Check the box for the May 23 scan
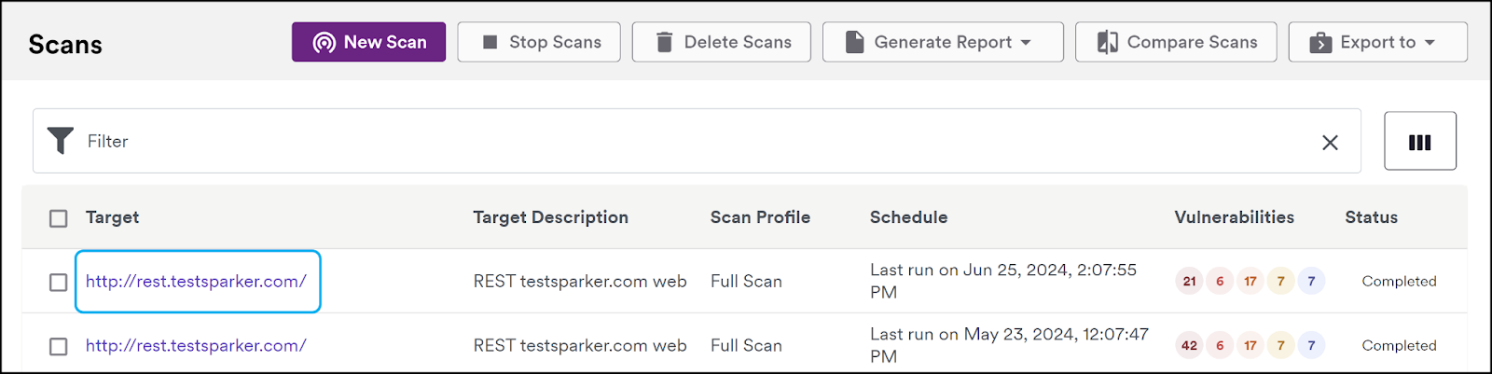Image resolution: width=1492 pixels, height=374 pixels. point(59,346)
